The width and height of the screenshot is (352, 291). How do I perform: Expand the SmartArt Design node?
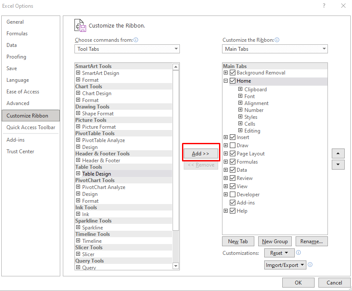(78, 73)
